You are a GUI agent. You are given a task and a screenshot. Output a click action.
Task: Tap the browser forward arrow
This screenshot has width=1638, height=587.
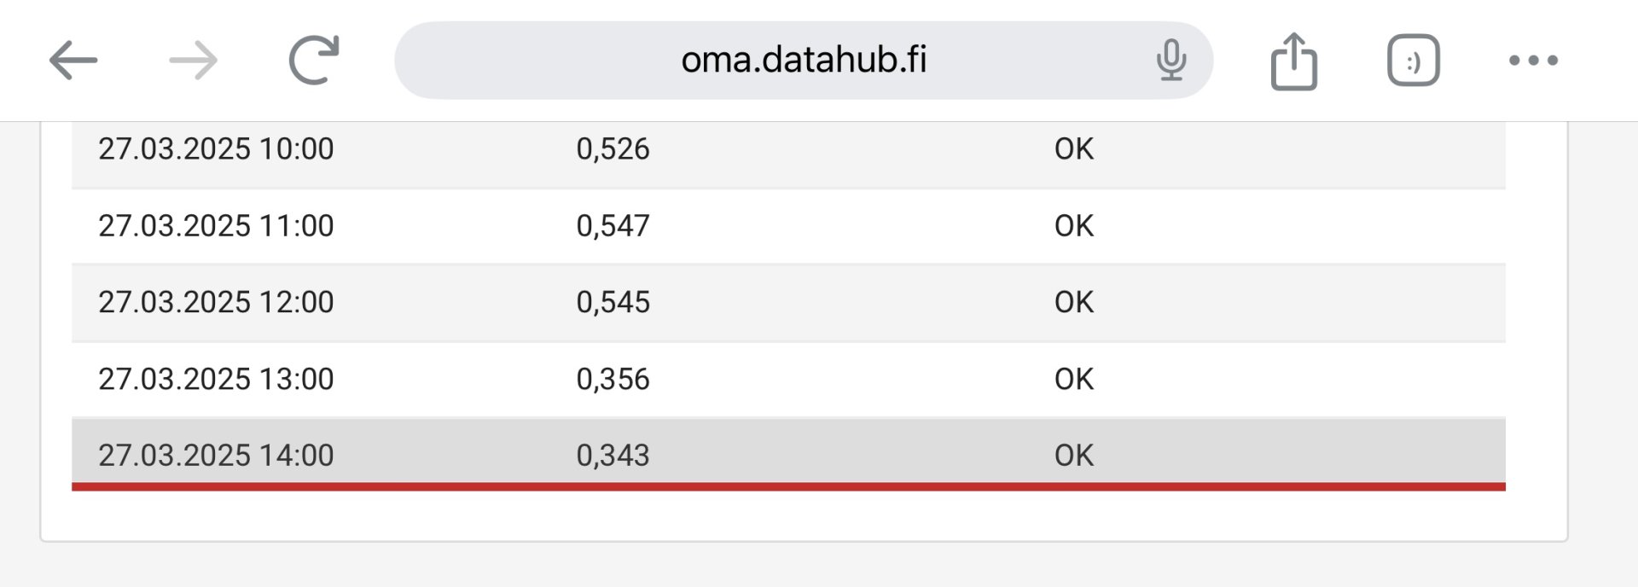pyautogui.click(x=194, y=61)
